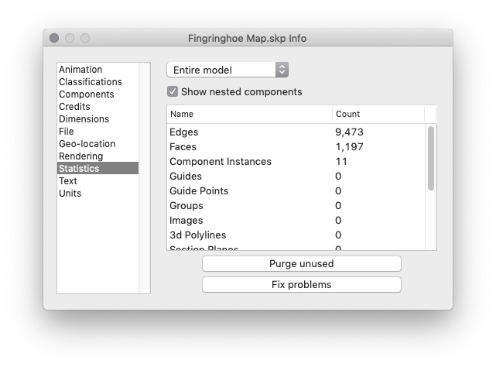This screenshot has width=496, height=367.
Task: Select the highlighted Statistics category
Action: (x=97, y=168)
